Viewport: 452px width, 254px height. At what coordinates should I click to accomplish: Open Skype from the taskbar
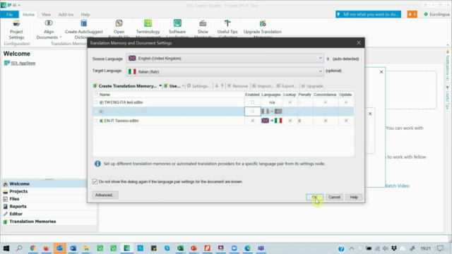(x=167, y=248)
